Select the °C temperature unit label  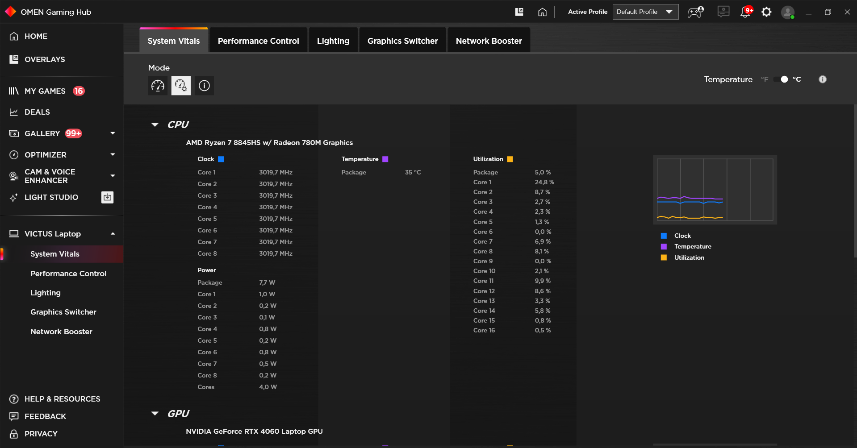(x=797, y=79)
